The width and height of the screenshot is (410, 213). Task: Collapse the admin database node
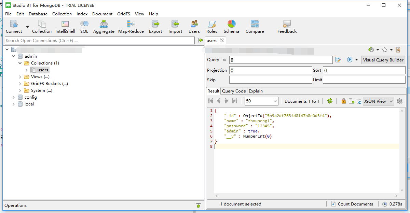[14, 56]
